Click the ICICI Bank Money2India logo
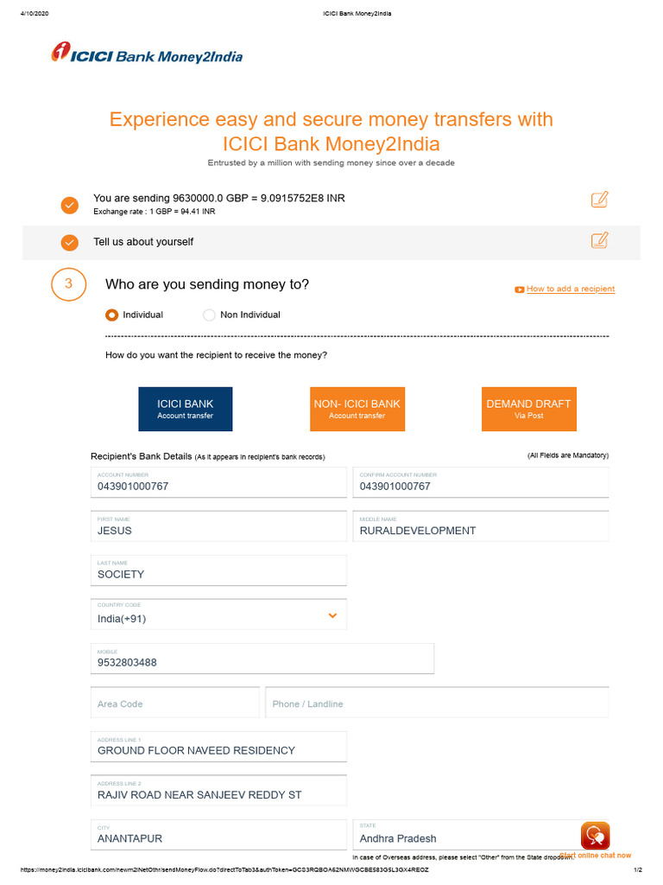Screen dimensions: 663x885 [147, 53]
